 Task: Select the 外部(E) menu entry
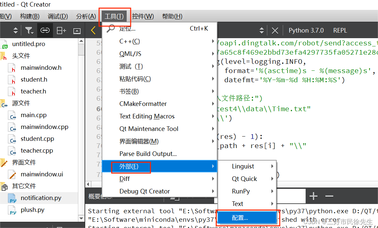[x=160, y=166]
